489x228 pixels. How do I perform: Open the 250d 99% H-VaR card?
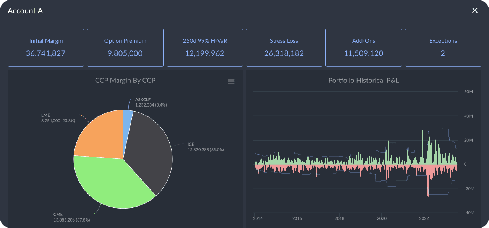[205, 48]
